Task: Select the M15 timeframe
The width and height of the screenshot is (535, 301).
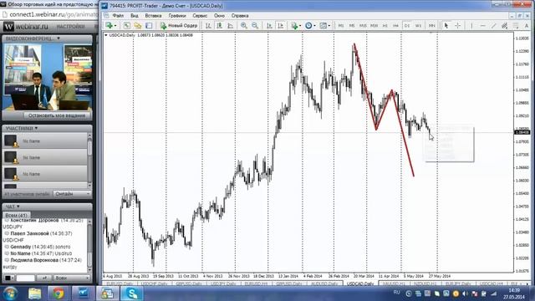Action: [x=363, y=26]
